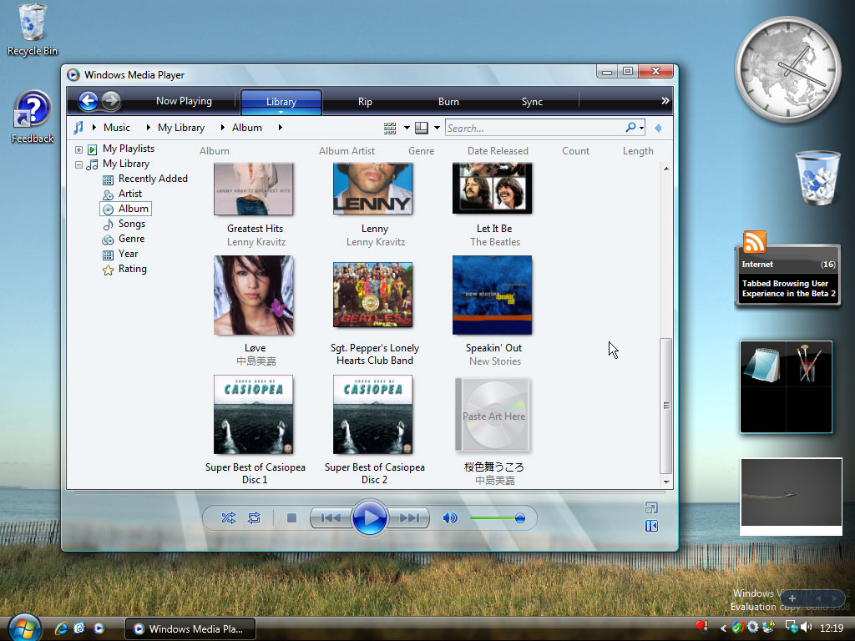
Task: Stop playback with the Stop button
Action: pyautogui.click(x=291, y=517)
